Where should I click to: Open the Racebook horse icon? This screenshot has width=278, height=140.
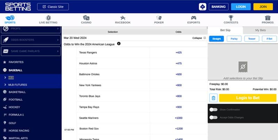pyautogui.click(x=123, y=18)
